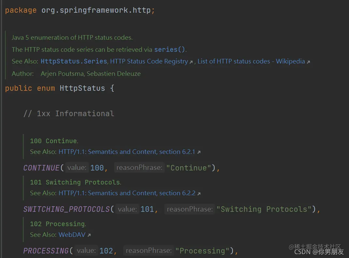Click the value hint in the CONTINUE line

pyautogui.click(x=77, y=168)
